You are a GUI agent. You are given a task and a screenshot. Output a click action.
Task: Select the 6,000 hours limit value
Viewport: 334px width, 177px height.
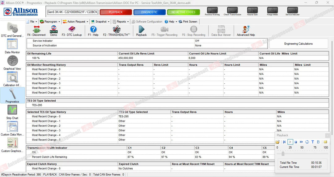(192, 58)
